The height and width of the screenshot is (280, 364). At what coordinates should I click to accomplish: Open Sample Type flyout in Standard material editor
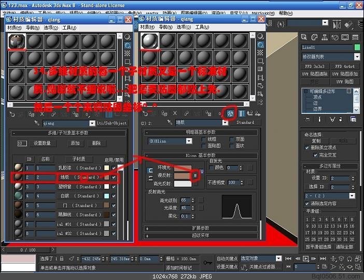coord(260,36)
